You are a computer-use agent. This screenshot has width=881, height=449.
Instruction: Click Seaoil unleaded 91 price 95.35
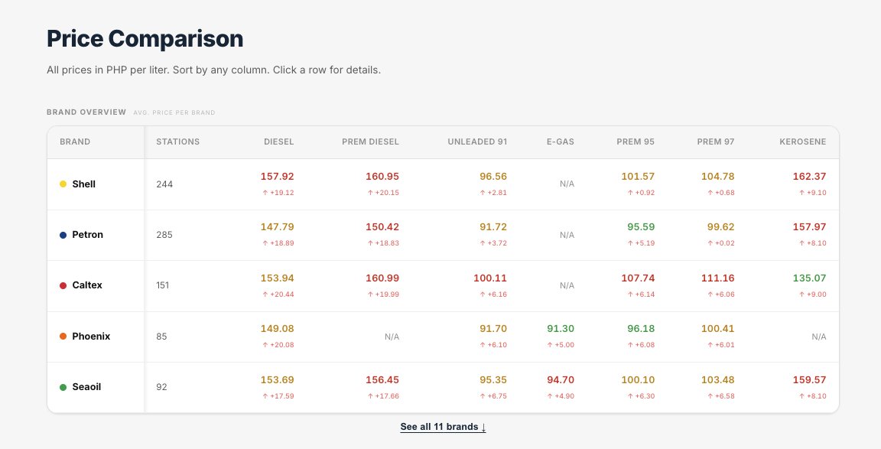click(x=493, y=380)
